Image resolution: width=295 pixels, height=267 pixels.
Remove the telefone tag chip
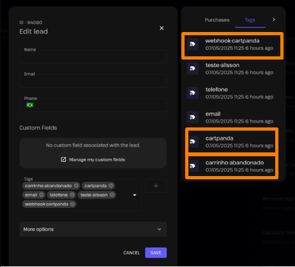pos(72,195)
